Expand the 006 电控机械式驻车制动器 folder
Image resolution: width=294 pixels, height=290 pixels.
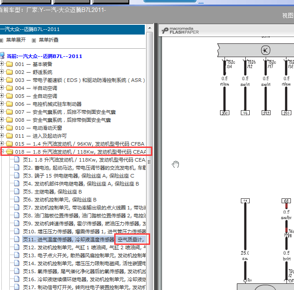pyautogui.click(x=1, y=104)
